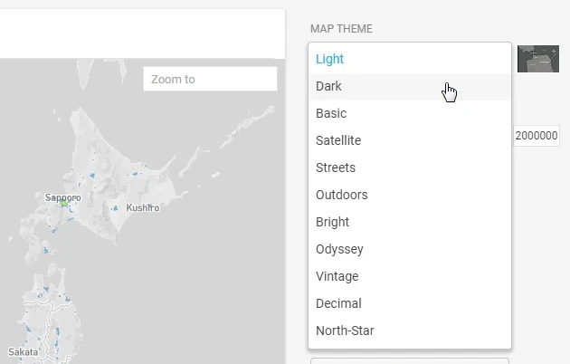Click the 2000000 value field
Image resolution: width=570 pixels, height=364 pixels.
pos(537,136)
